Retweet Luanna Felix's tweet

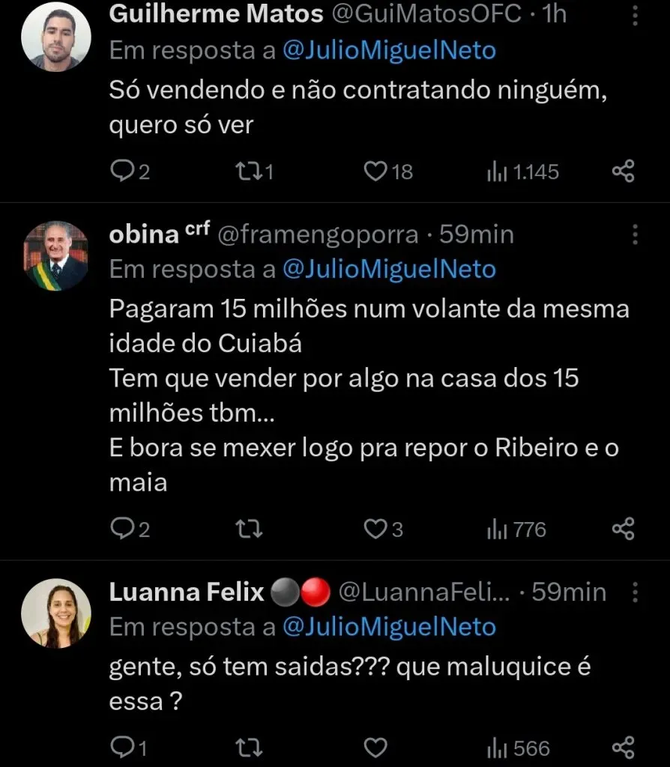247,748
